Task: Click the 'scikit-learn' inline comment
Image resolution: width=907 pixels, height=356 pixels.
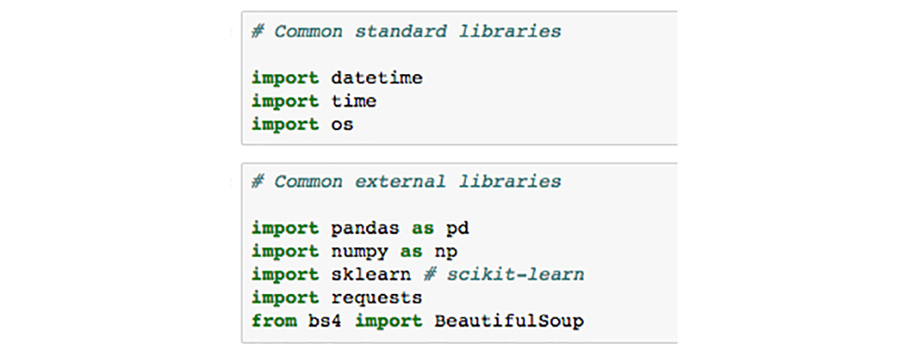Action: coord(504,275)
